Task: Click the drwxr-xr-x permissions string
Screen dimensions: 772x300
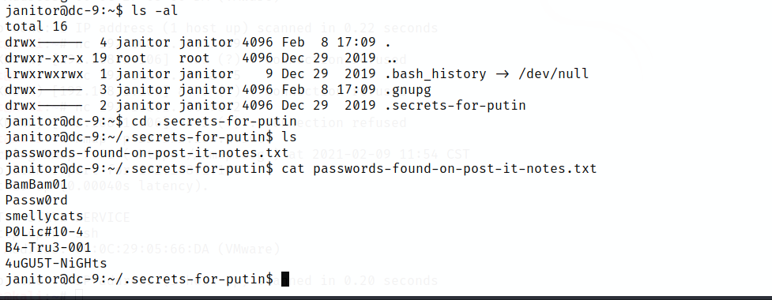Action: [44, 58]
